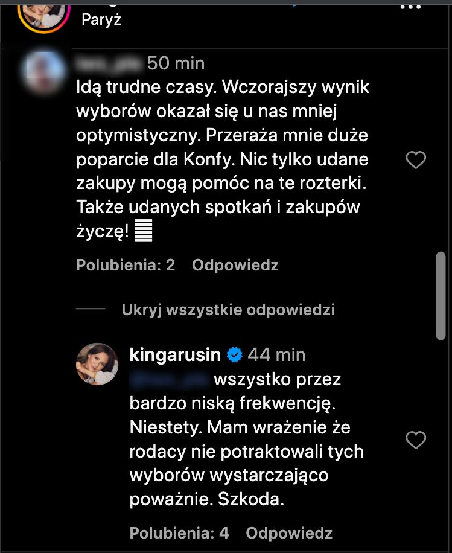
Task: Open the Polubienia: 4 likes list
Action: (x=179, y=533)
